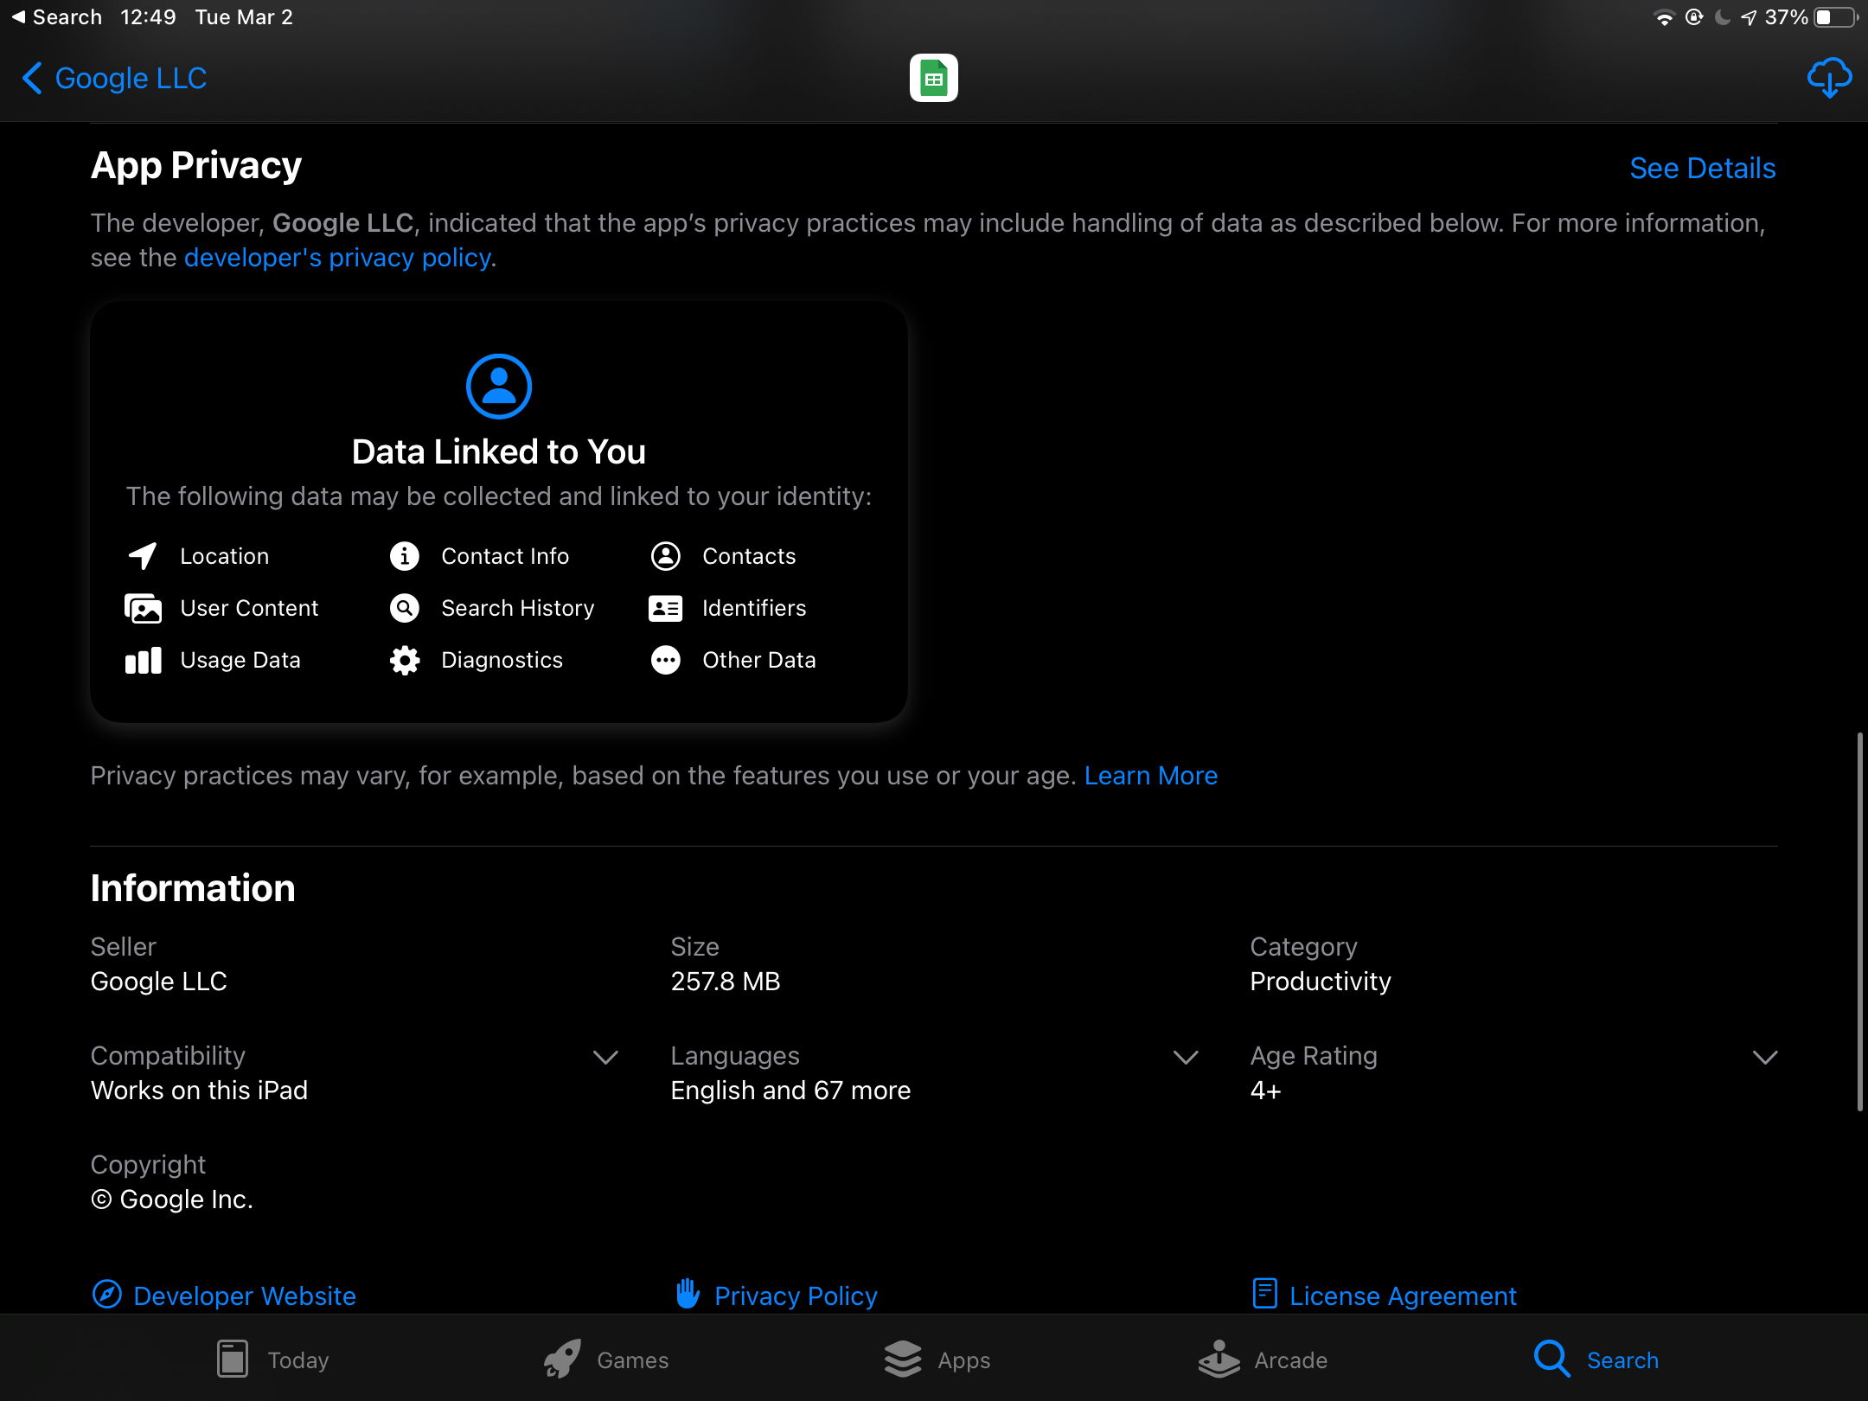Tap the battery indicator in status bar
1868x1401 pixels.
[x=1836, y=17]
